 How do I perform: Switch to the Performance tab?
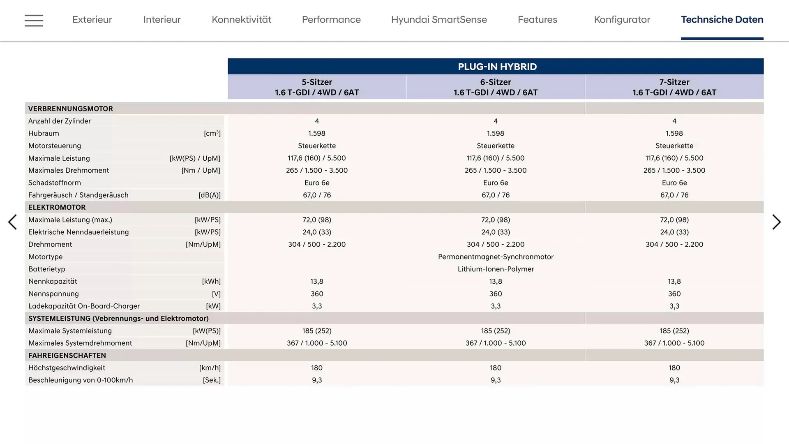(331, 20)
